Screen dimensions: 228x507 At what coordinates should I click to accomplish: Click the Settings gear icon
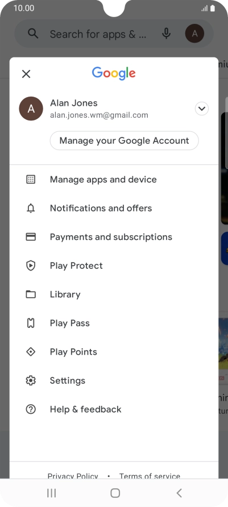(x=31, y=381)
